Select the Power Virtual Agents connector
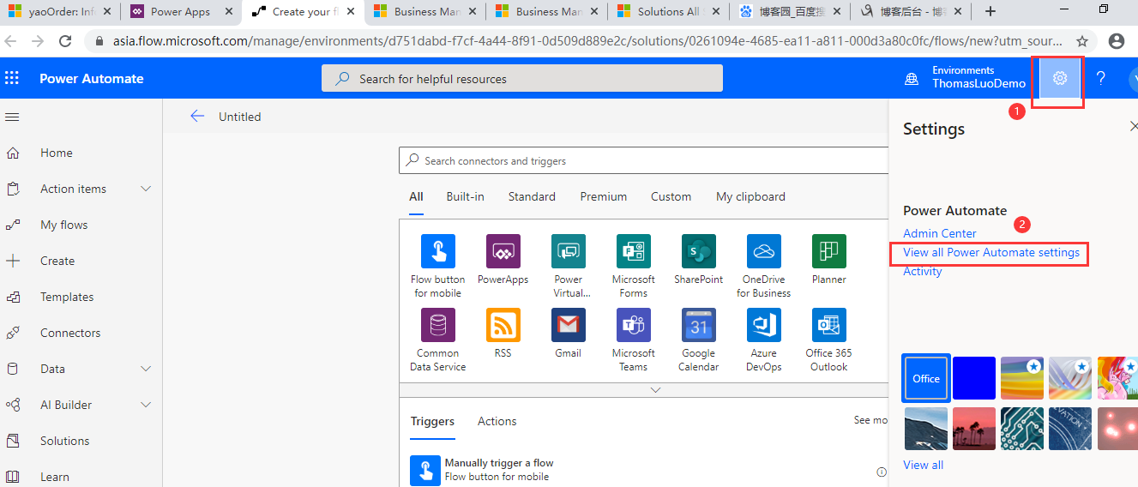 pos(568,251)
